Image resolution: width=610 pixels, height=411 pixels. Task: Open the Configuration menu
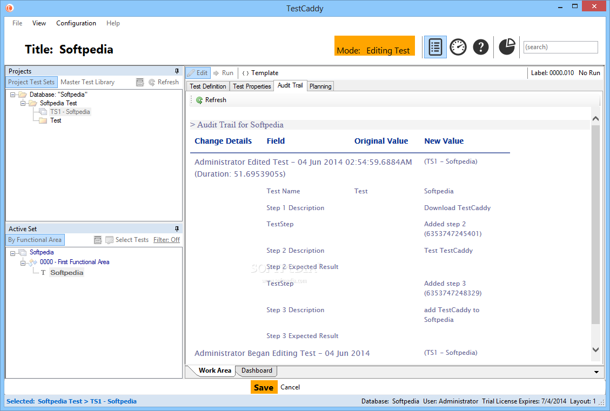pos(76,23)
